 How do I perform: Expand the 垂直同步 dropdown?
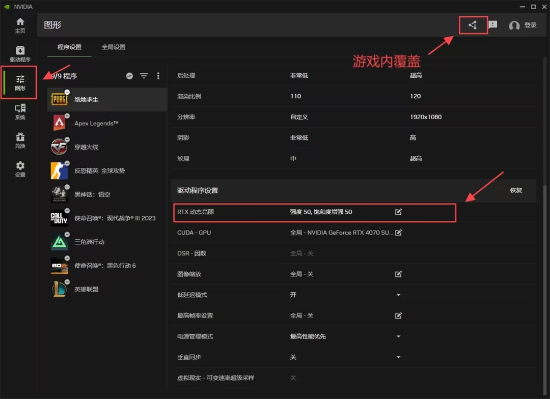[x=398, y=357]
